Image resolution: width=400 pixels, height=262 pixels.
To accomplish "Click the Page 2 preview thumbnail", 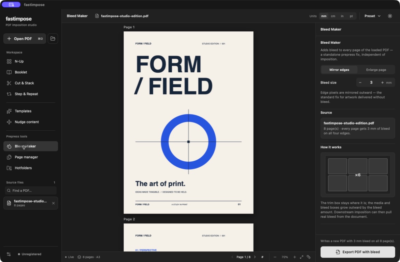I will point(188,237).
